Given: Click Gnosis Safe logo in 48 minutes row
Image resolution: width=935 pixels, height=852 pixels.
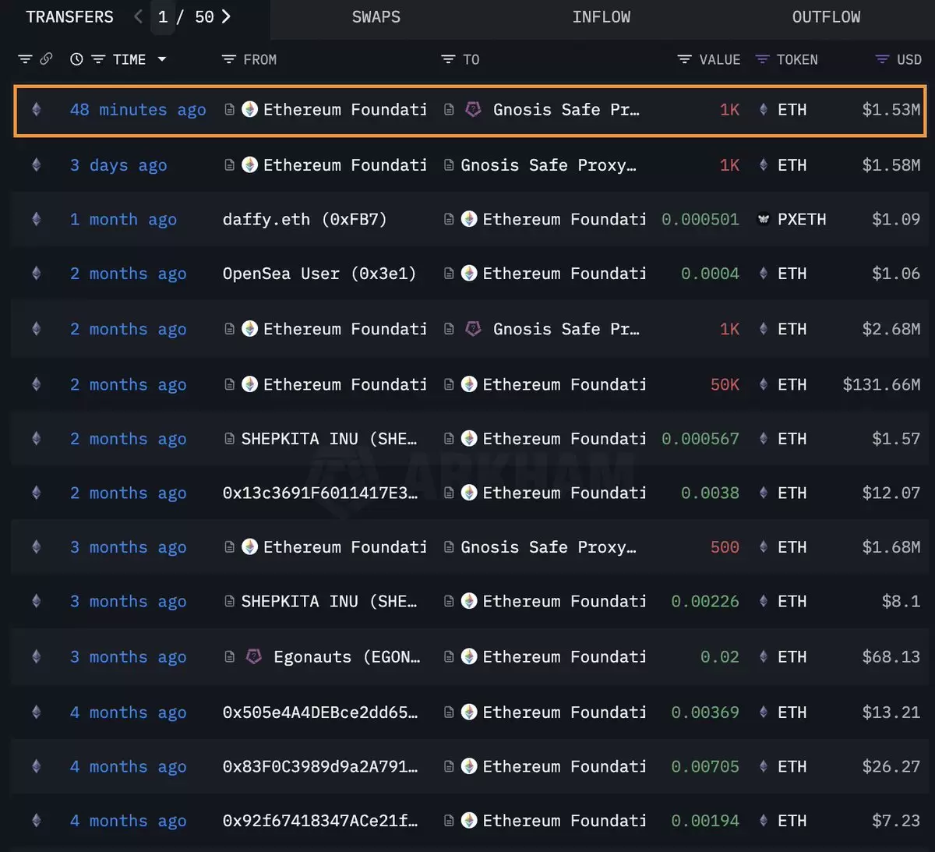Looking at the screenshot, I should pos(473,110).
